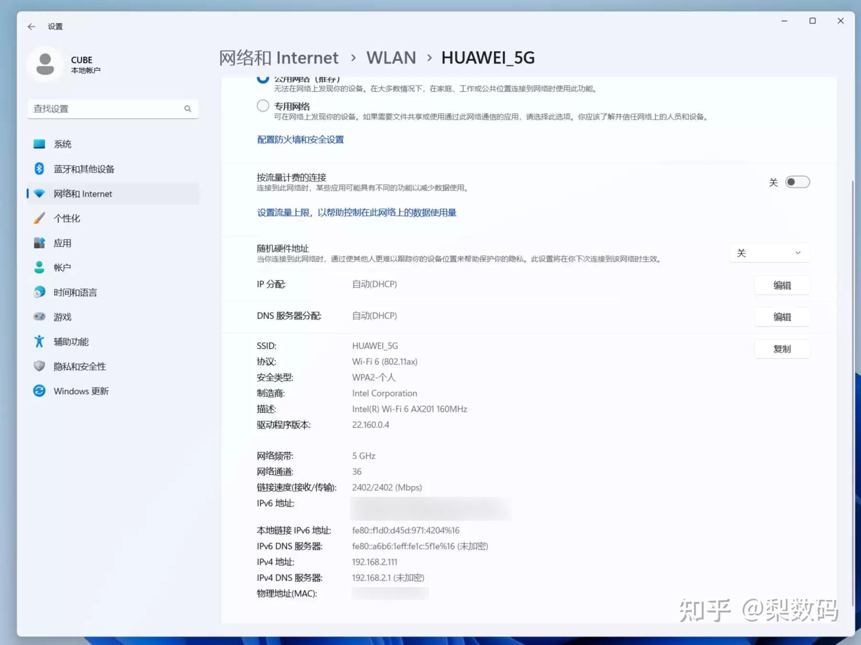Image resolution: width=861 pixels, height=645 pixels.
Task: Select the 专用网络 radio button
Action: [263, 106]
